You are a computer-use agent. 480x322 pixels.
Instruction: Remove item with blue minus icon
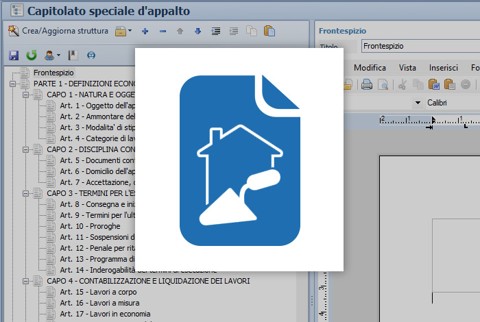(163, 31)
